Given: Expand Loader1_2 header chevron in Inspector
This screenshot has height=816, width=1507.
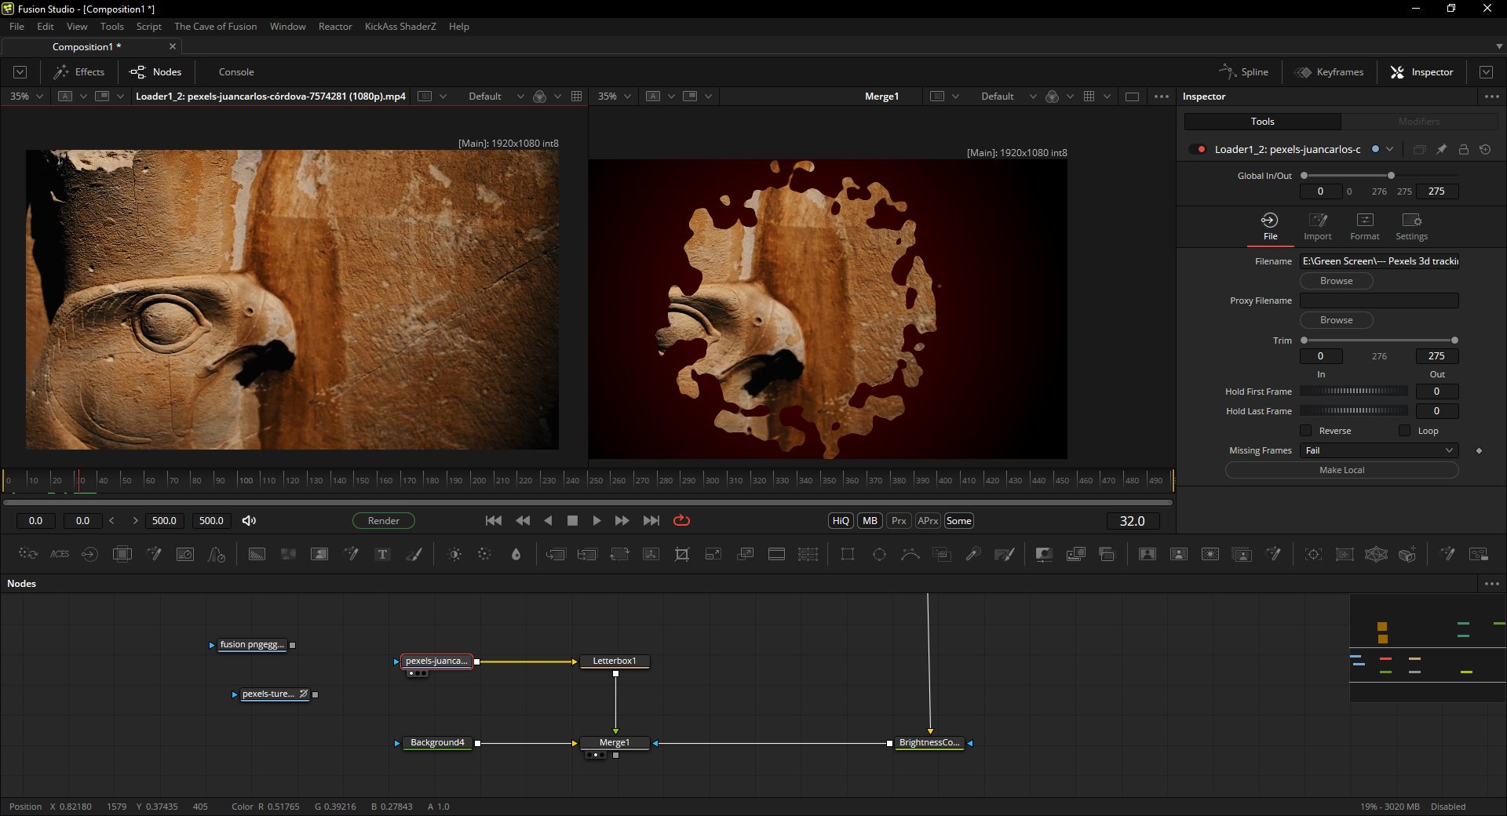Looking at the screenshot, I should (1389, 149).
